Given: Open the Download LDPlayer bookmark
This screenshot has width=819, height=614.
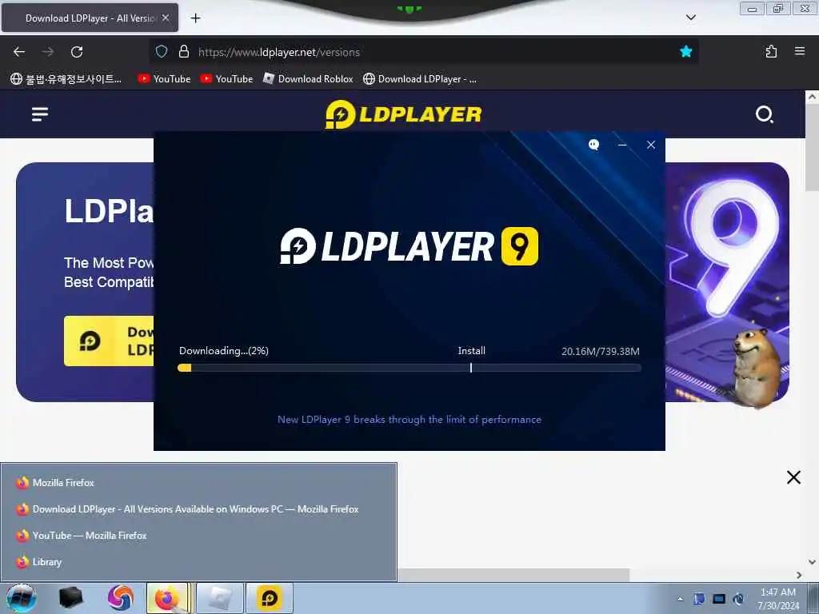Looking at the screenshot, I should pos(420,79).
